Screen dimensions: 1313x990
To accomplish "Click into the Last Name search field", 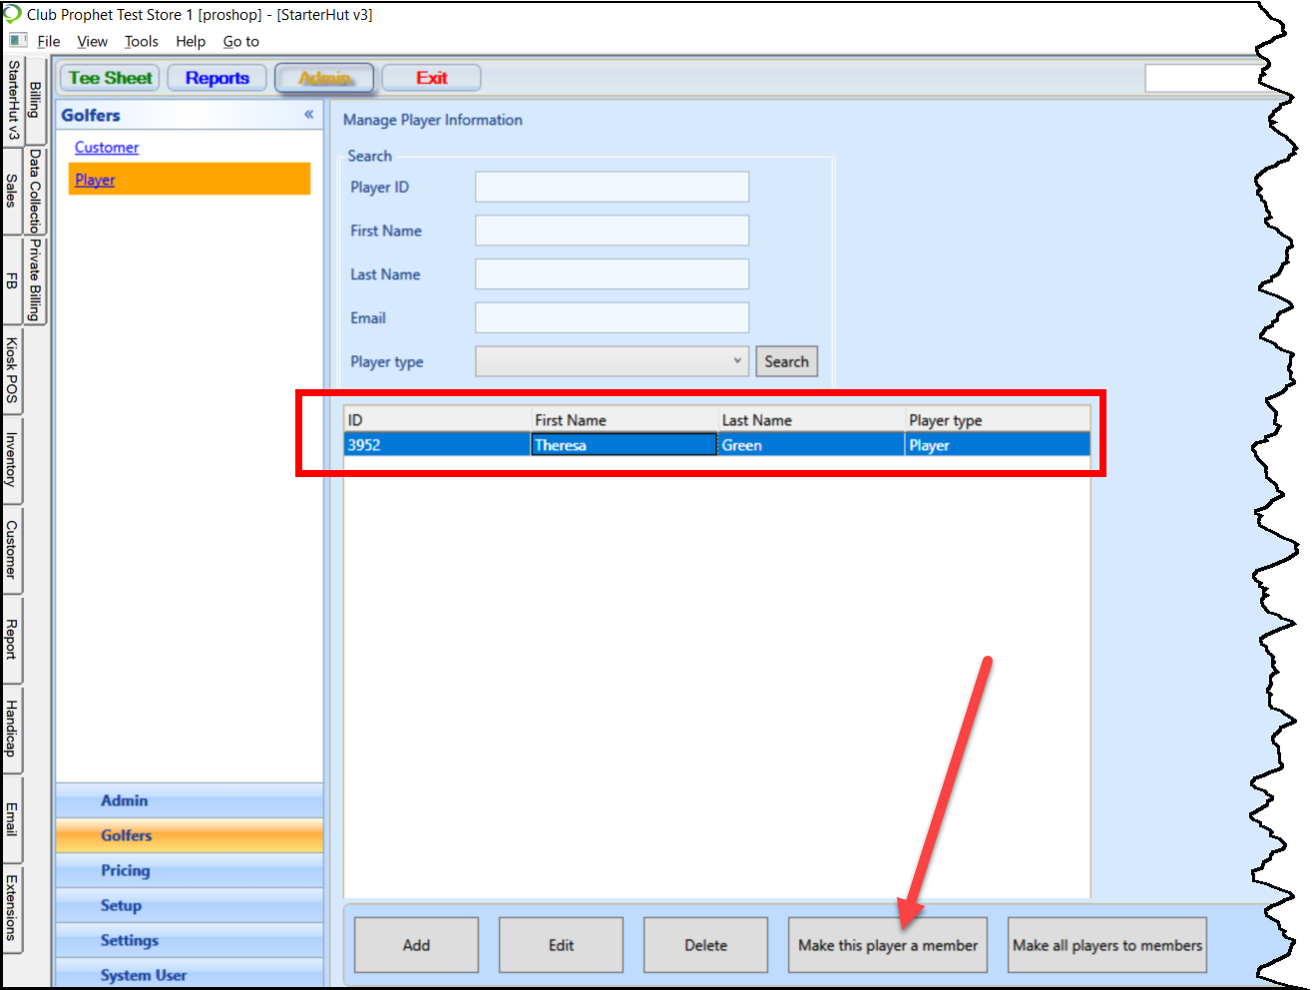I will tap(612, 274).
